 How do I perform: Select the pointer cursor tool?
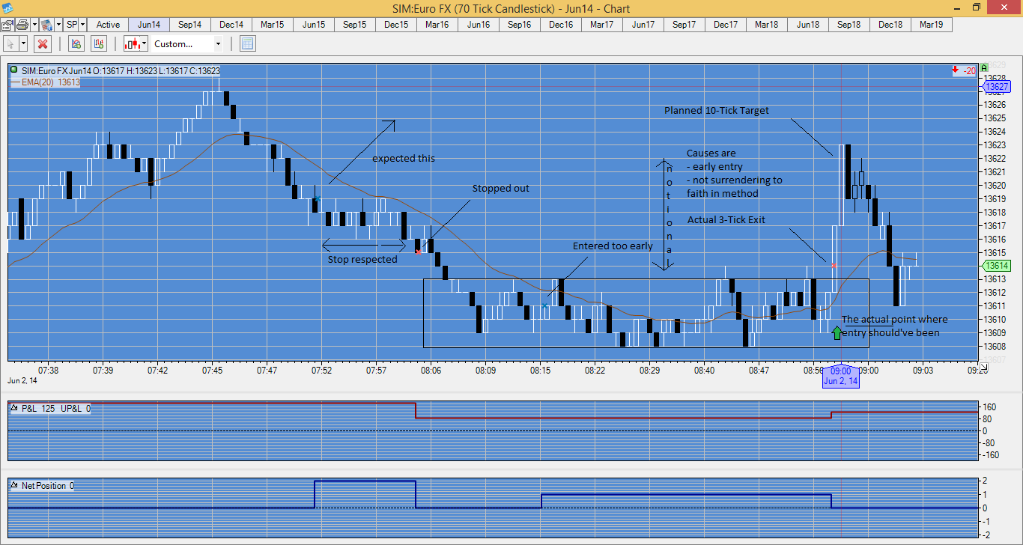point(10,44)
